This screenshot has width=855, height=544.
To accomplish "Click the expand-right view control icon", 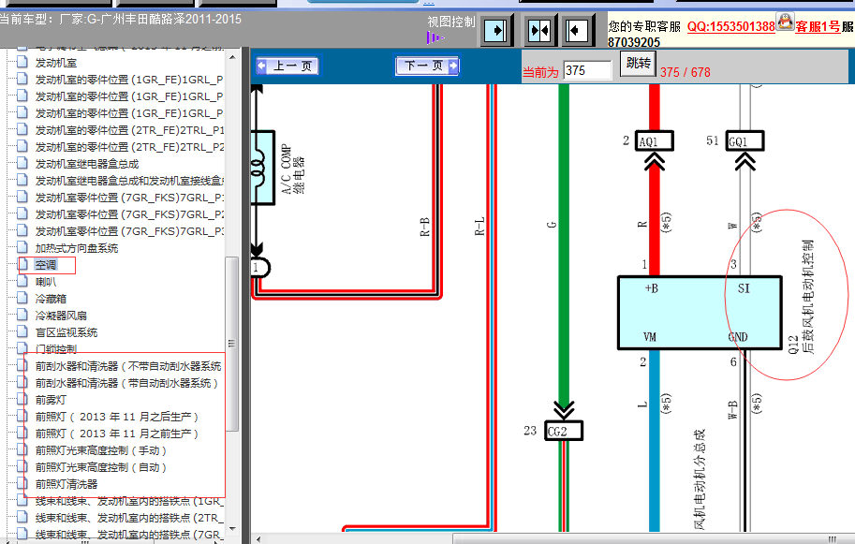I will [496, 31].
